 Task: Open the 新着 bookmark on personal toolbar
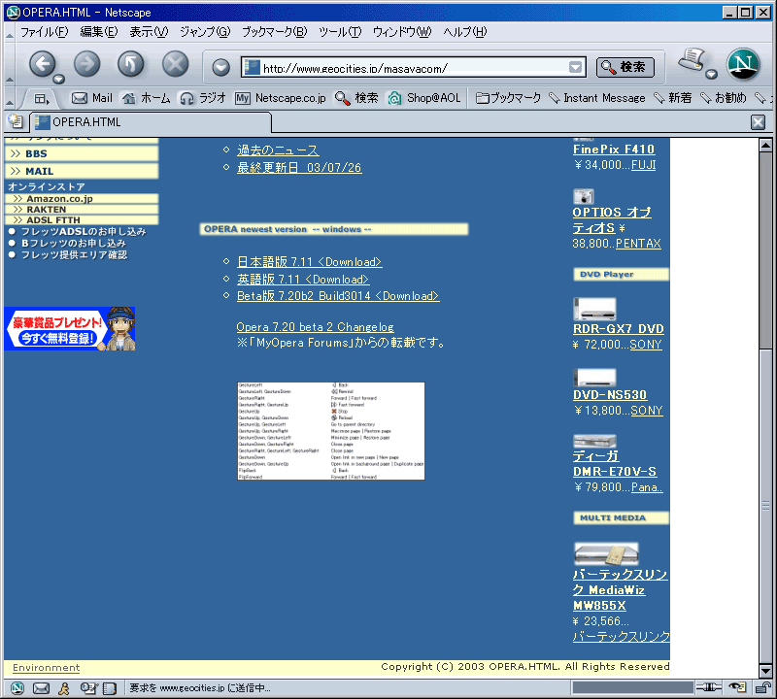click(672, 98)
